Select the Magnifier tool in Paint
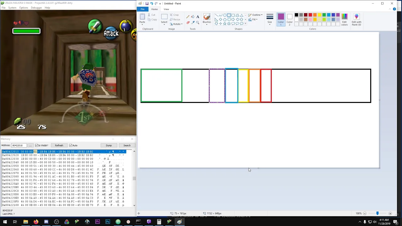The height and width of the screenshot is (226, 402). coord(198,23)
